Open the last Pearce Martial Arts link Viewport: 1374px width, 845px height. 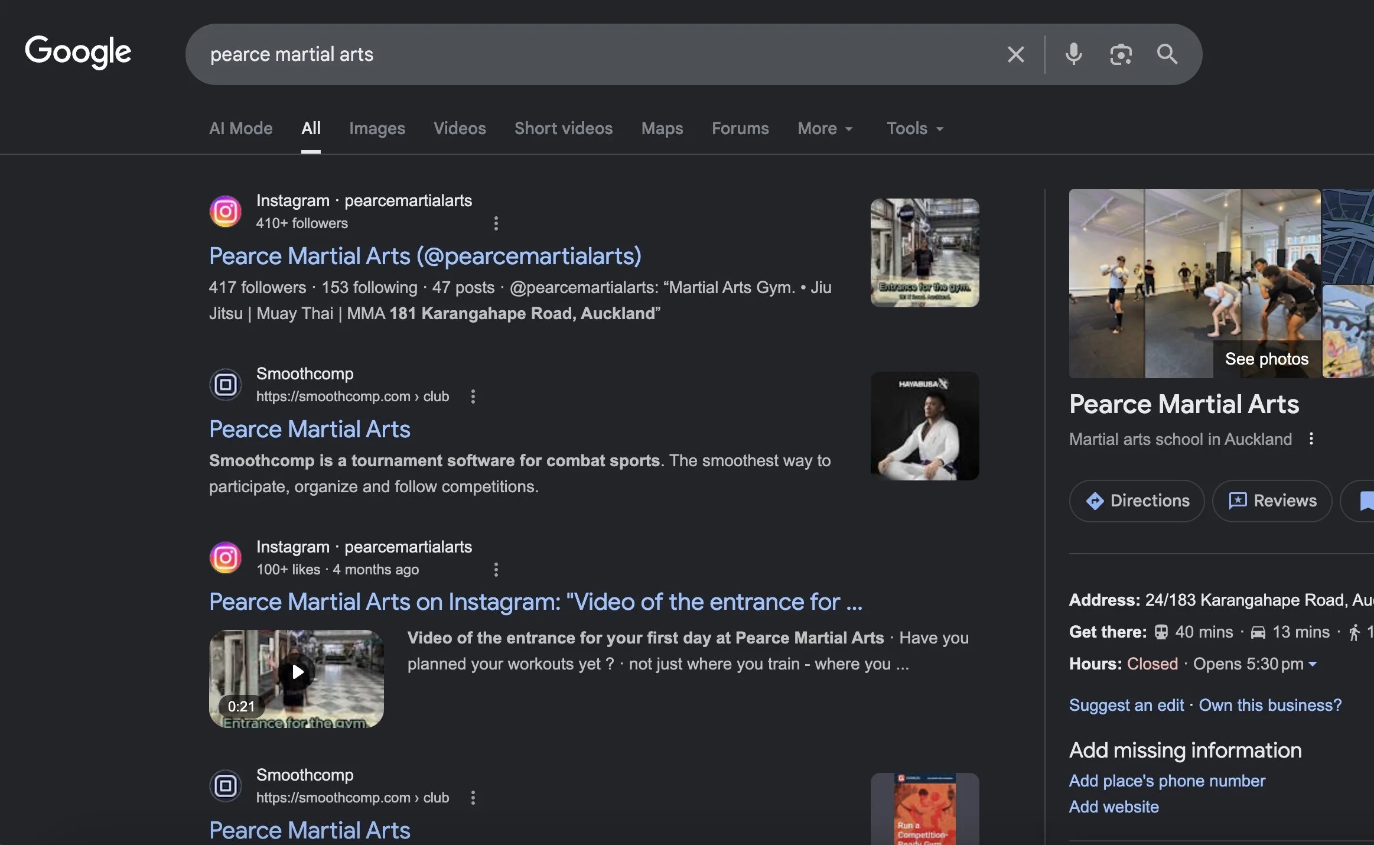[x=310, y=830]
